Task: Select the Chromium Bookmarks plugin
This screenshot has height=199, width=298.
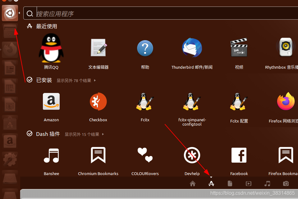Action: pyautogui.click(x=98, y=155)
